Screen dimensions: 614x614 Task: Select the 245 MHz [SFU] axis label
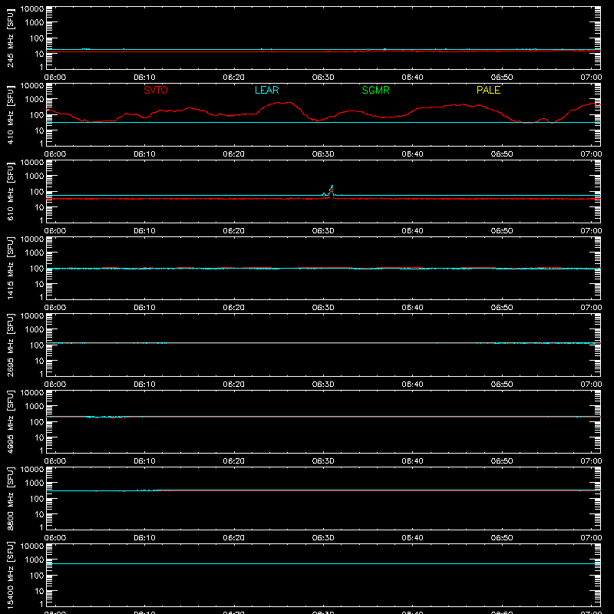[x=10, y=38]
